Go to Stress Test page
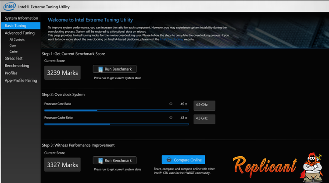The height and width of the screenshot is (183, 329). click(14, 58)
